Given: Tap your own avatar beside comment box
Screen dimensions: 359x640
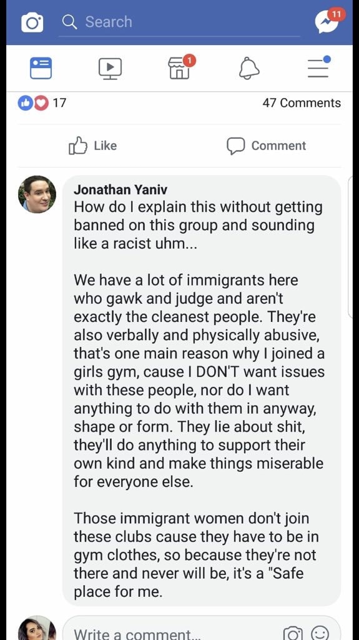Looking at the screenshot, I should pos(37,630).
